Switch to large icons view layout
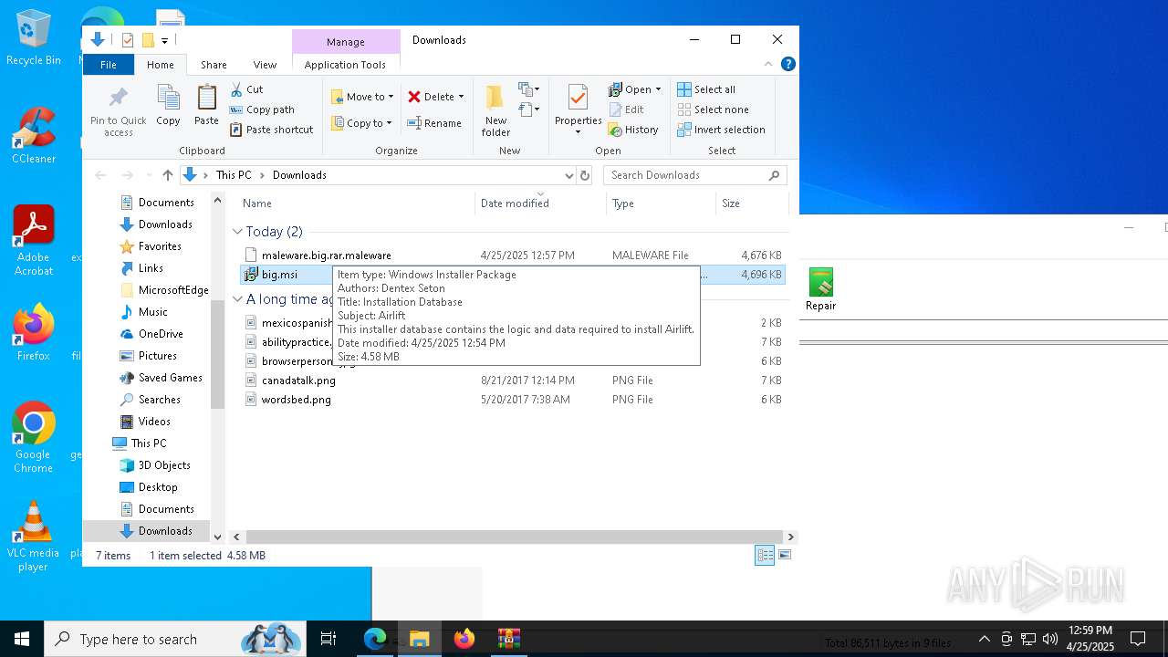The image size is (1168, 657). [785, 555]
